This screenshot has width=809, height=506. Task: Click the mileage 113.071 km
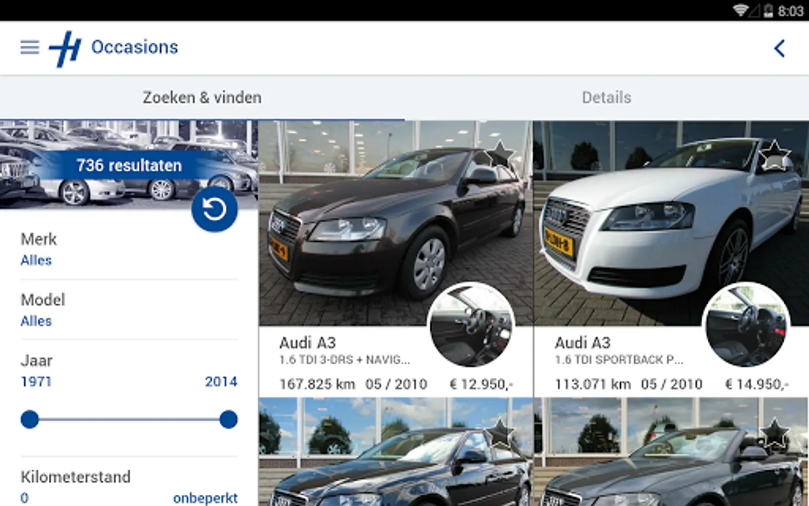[593, 385]
